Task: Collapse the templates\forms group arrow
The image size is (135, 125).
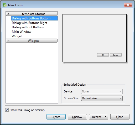Action: click(x=8, y=14)
